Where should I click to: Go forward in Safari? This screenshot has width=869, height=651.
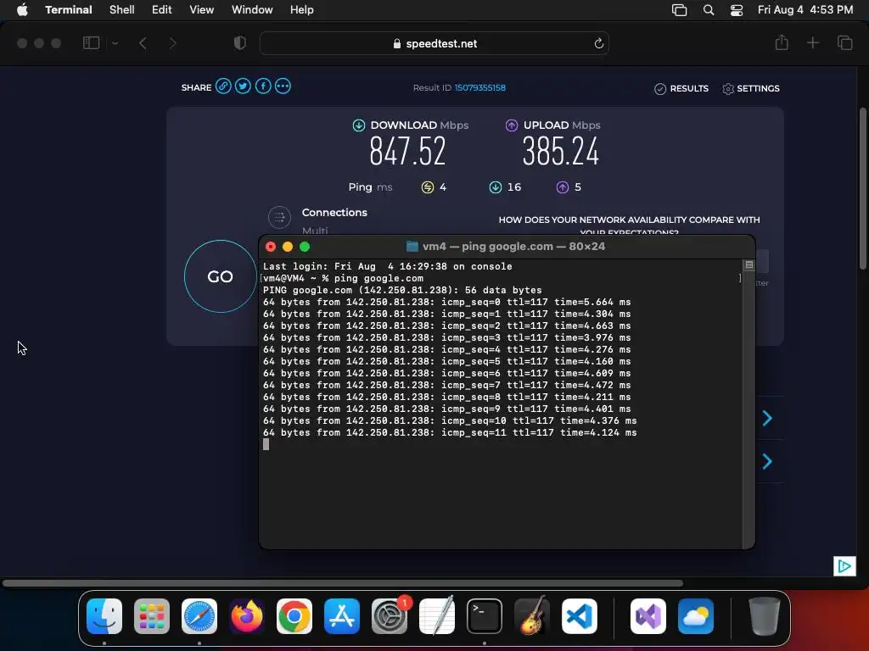pos(172,42)
